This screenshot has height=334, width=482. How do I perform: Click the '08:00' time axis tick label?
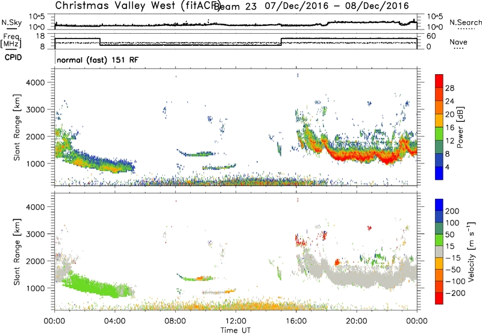point(175,321)
